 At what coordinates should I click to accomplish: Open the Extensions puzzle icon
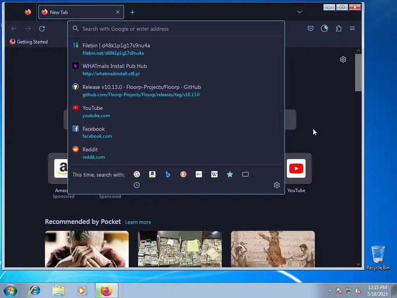338,28
